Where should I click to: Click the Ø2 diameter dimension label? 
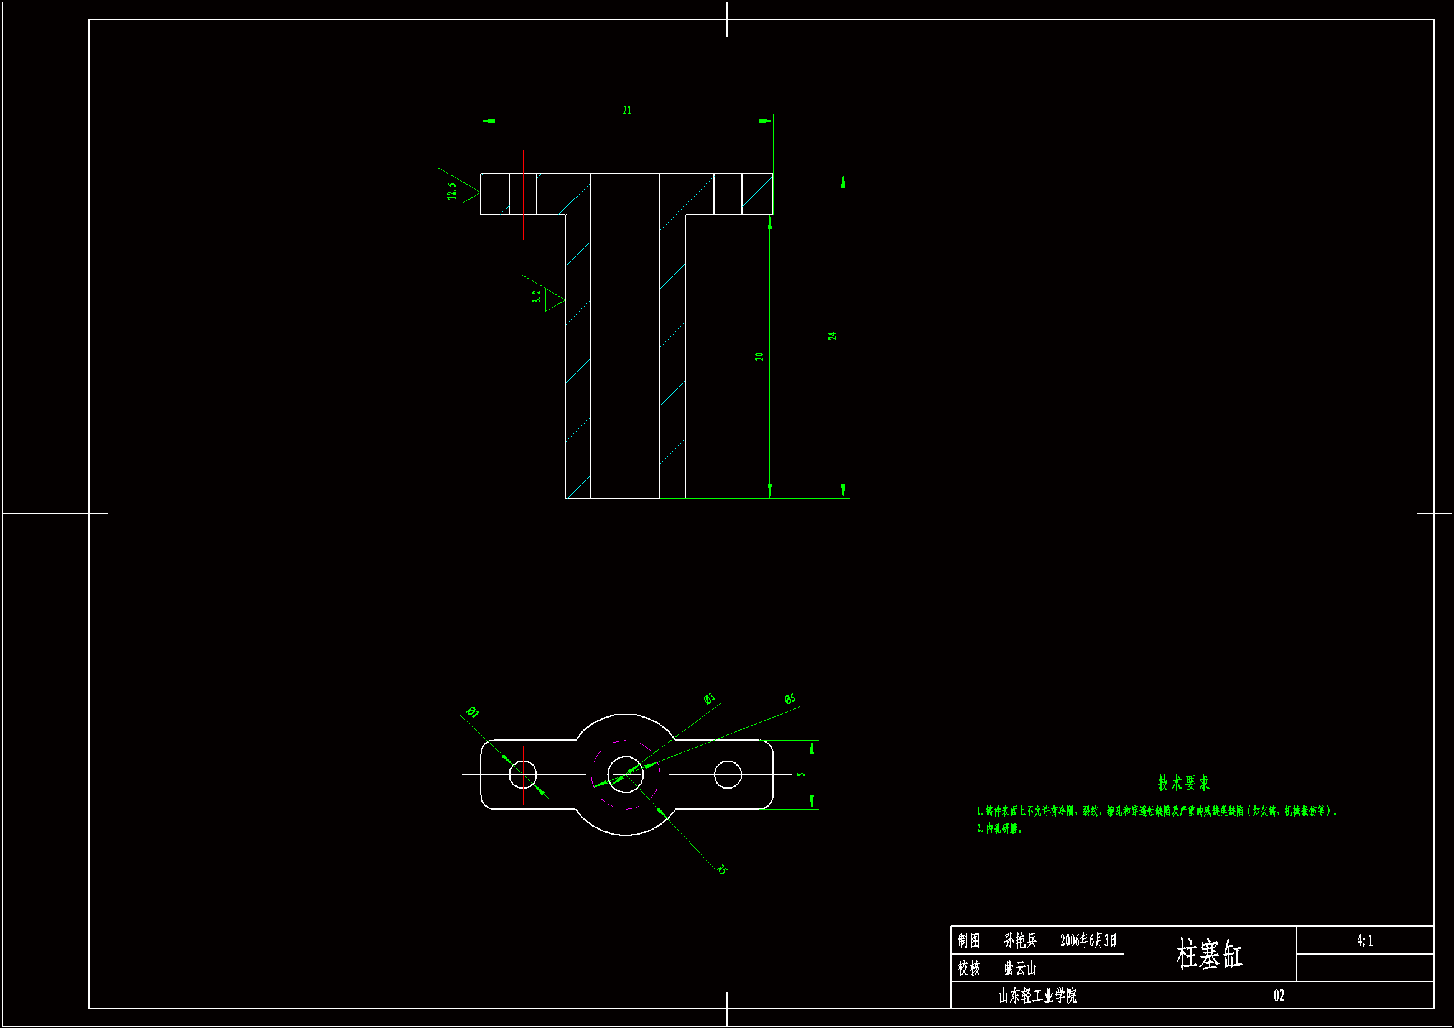pos(473,712)
